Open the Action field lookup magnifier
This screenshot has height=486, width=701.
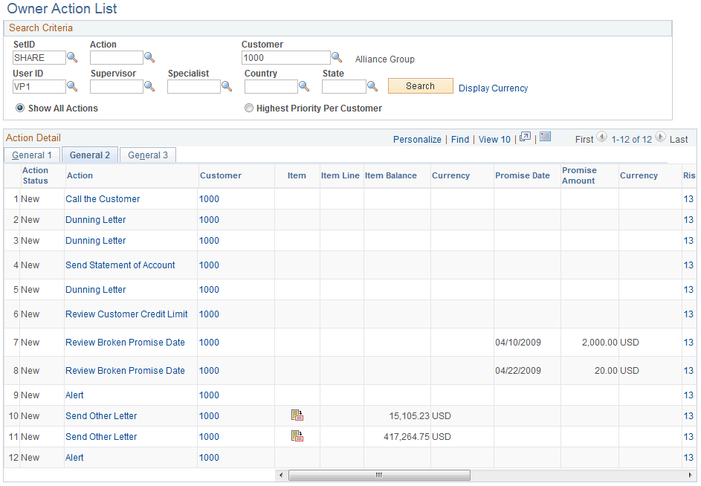pos(149,57)
